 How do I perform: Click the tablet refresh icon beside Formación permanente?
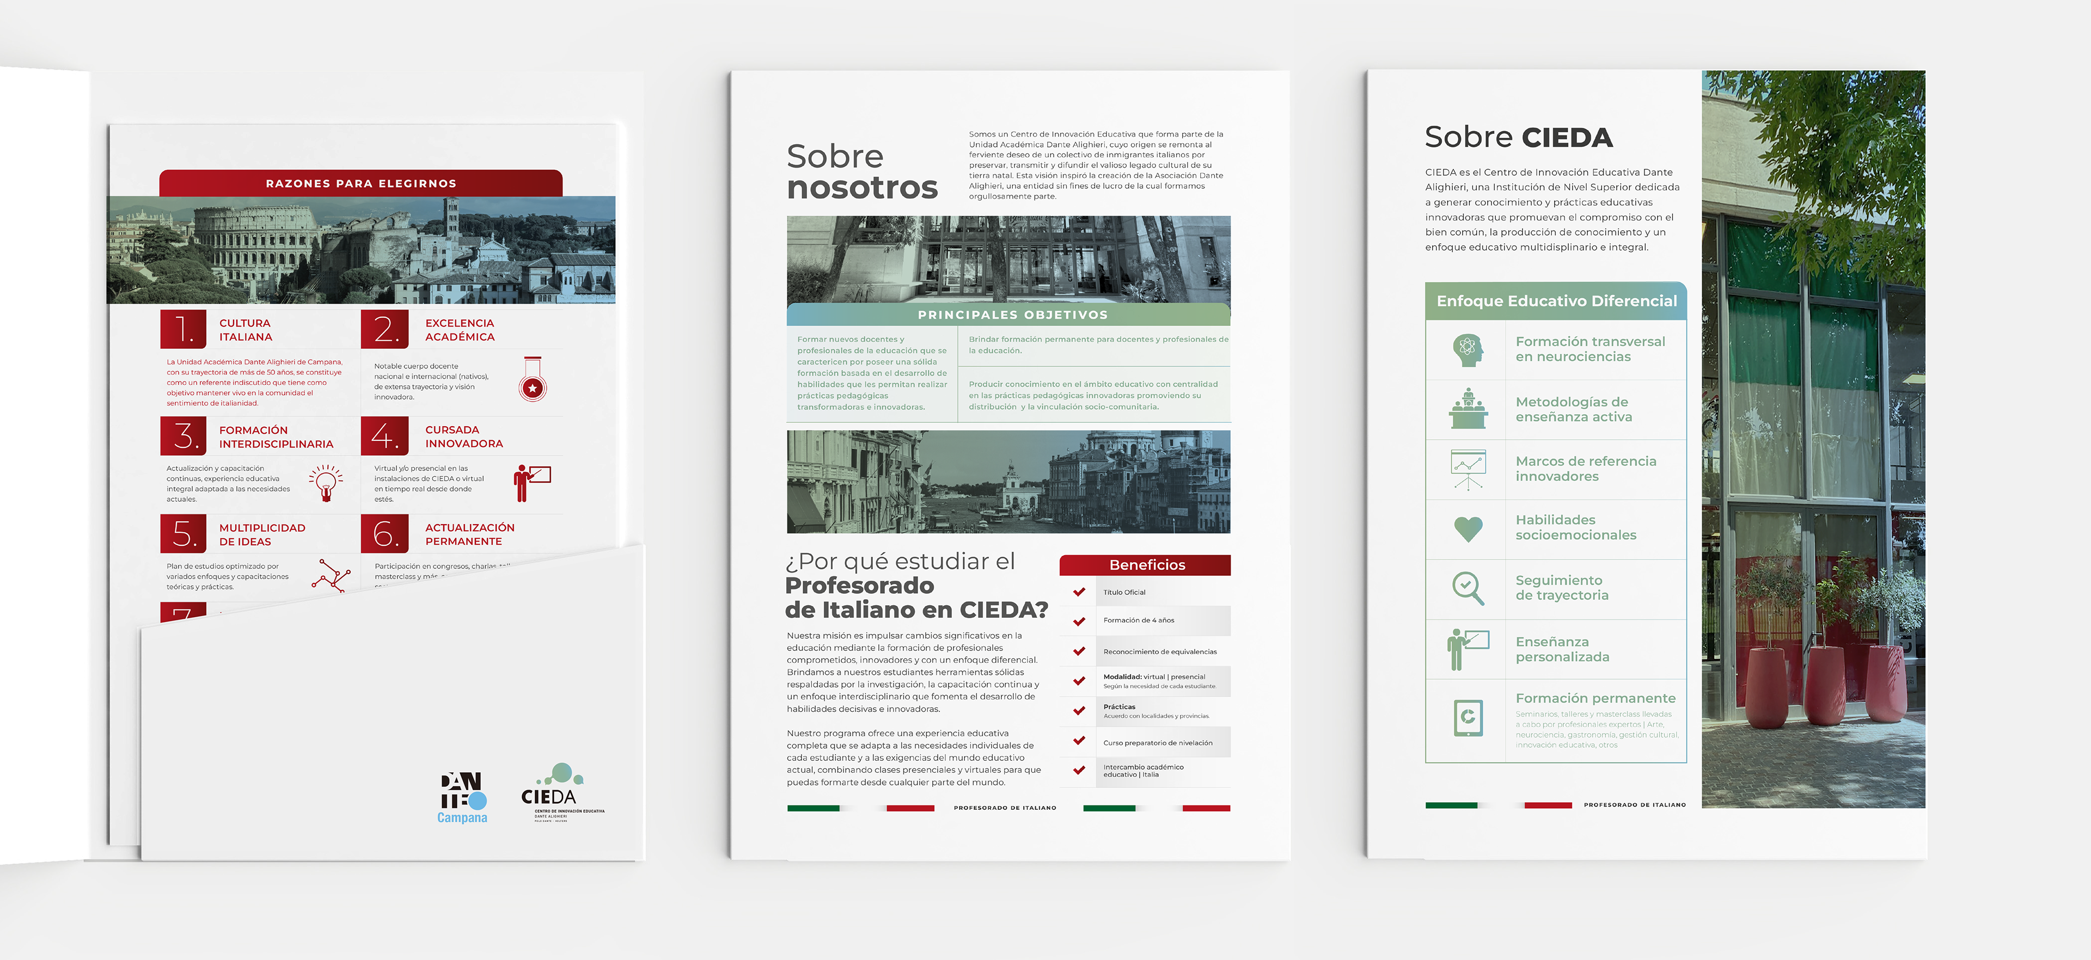[1468, 718]
